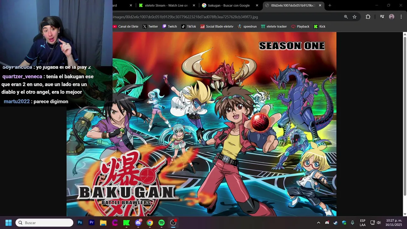Open OBS Studio from the taskbar
This screenshot has width=407, height=229.
173,223
